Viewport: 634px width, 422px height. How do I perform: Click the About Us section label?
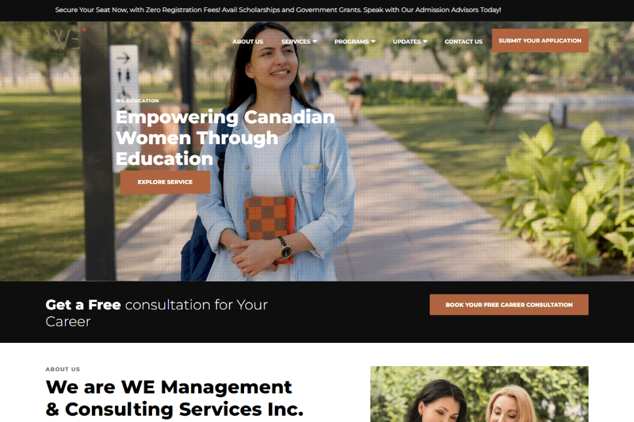tap(63, 369)
